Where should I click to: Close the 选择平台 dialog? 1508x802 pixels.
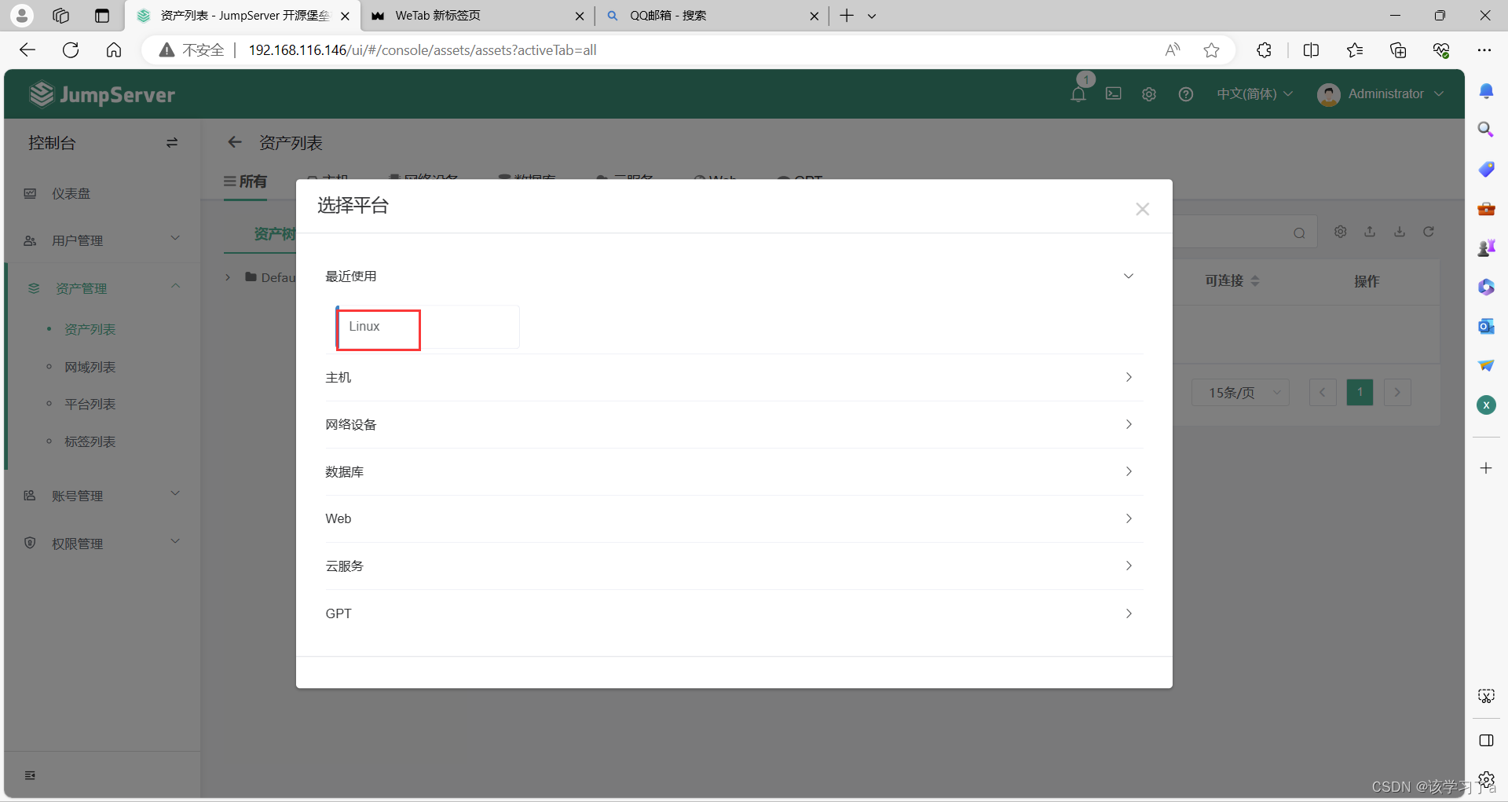(x=1142, y=209)
